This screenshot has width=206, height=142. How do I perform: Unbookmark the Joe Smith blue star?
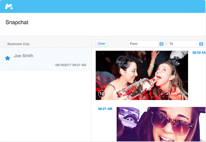click(x=7, y=58)
